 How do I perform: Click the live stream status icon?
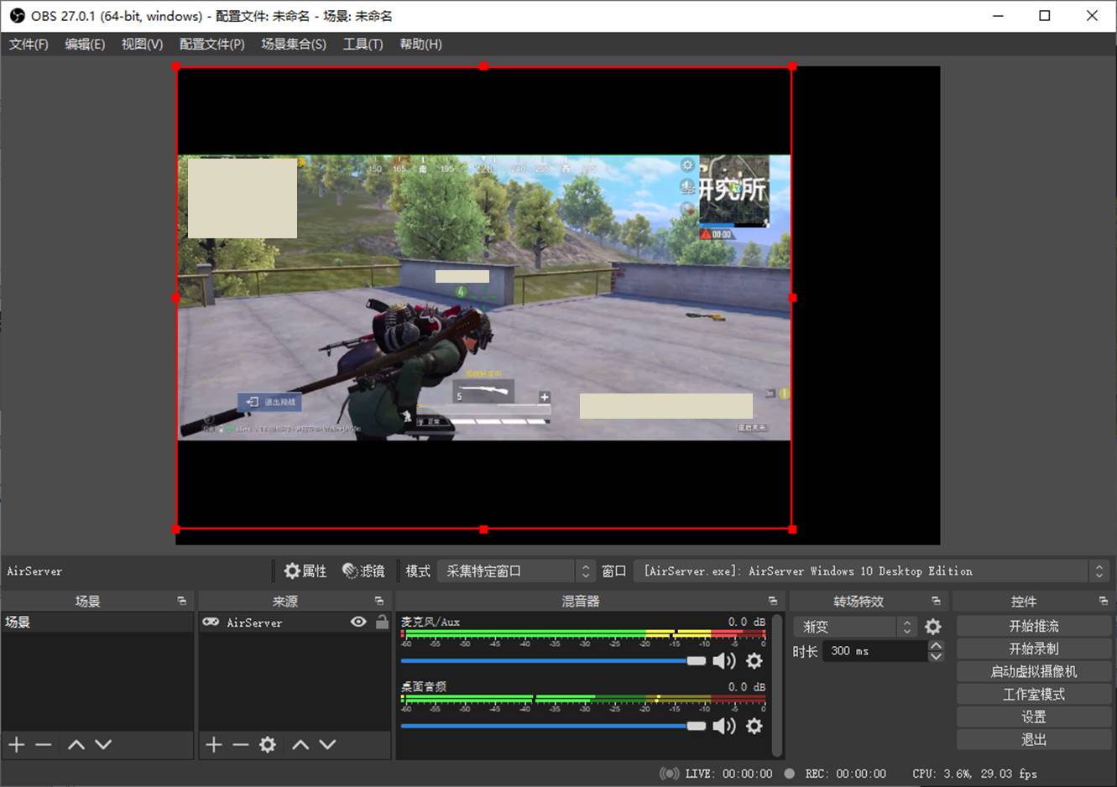click(x=669, y=774)
